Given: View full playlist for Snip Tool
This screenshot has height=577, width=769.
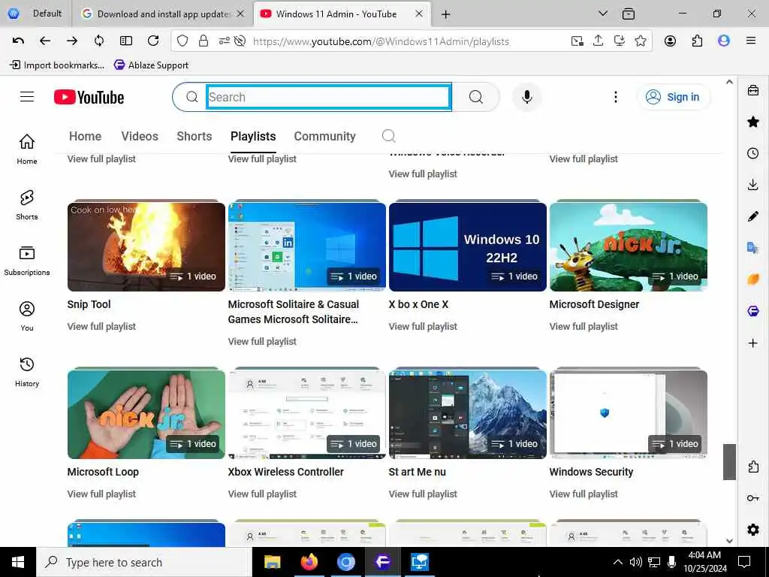Looking at the screenshot, I should (101, 326).
